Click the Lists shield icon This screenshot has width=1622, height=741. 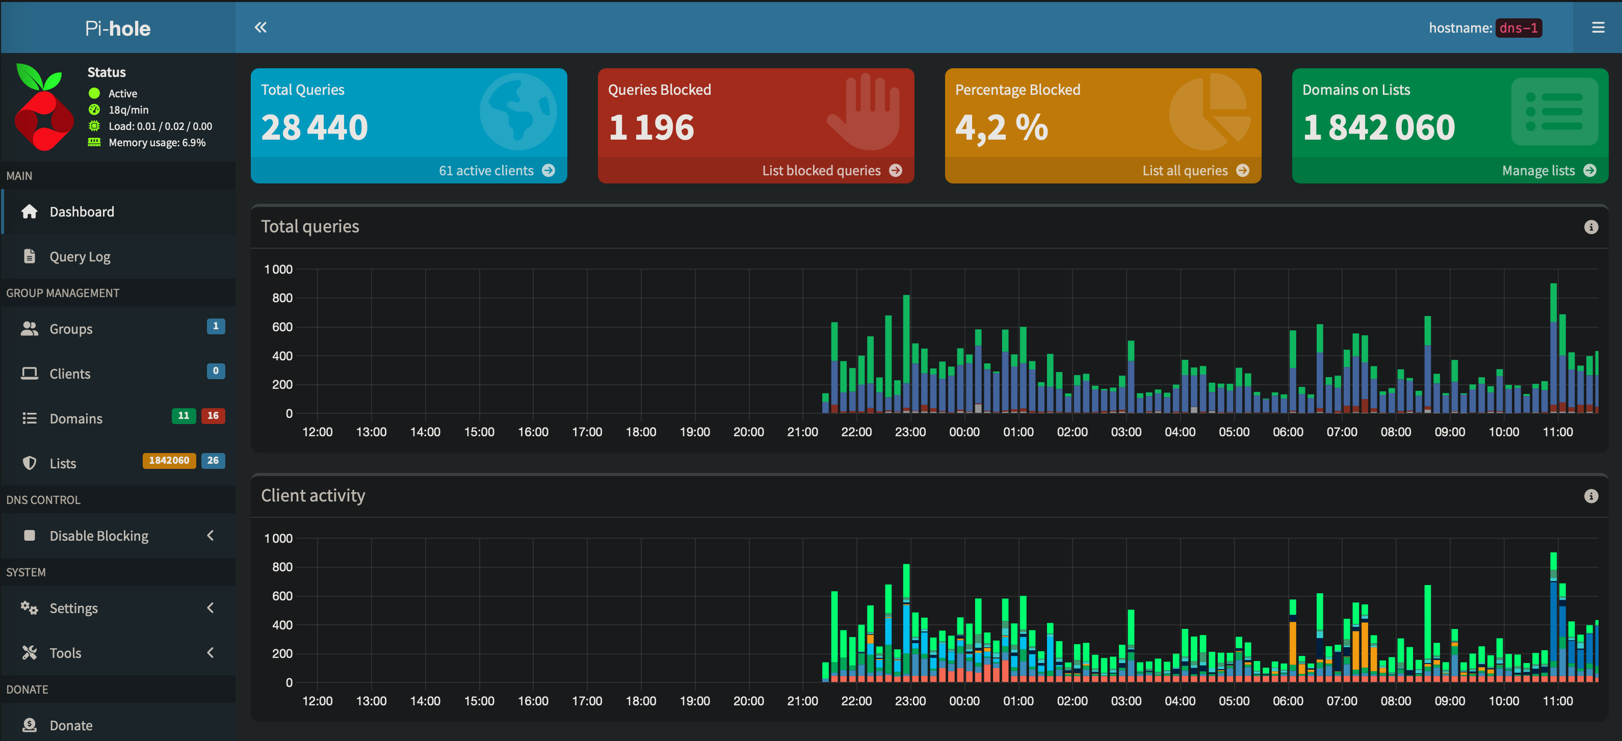tap(29, 463)
